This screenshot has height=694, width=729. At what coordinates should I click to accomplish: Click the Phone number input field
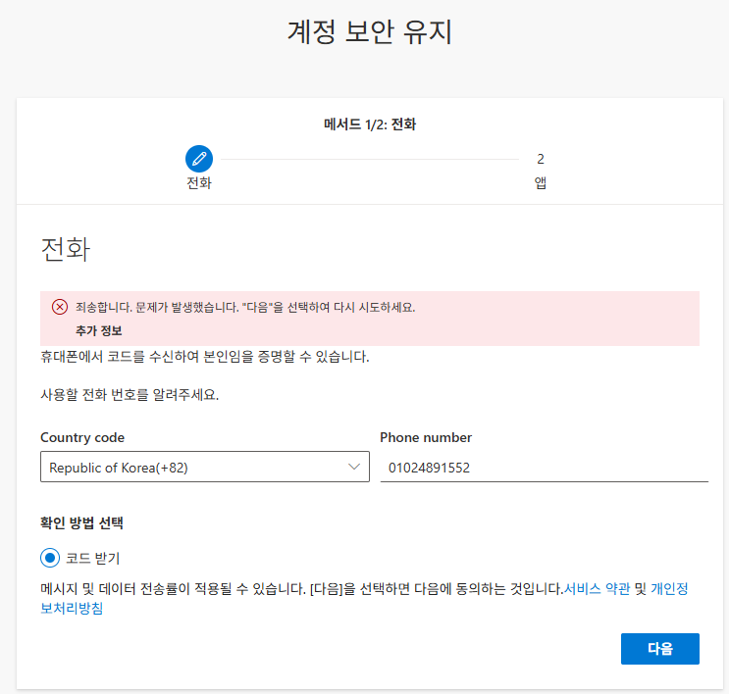pyautogui.click(x=544, y=468)
